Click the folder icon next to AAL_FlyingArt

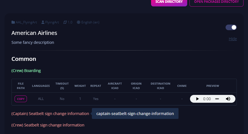coord(13,22)
